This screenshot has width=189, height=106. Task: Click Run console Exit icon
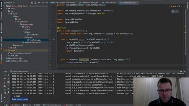5,93
